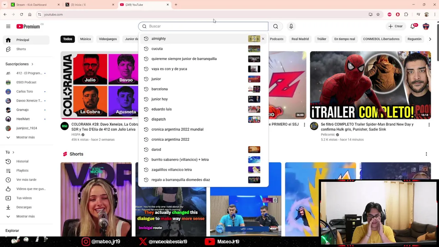This screenshot has width=439, height=247.
Task: Open Ver más tarde list
Action: click(x=26, y=180)
